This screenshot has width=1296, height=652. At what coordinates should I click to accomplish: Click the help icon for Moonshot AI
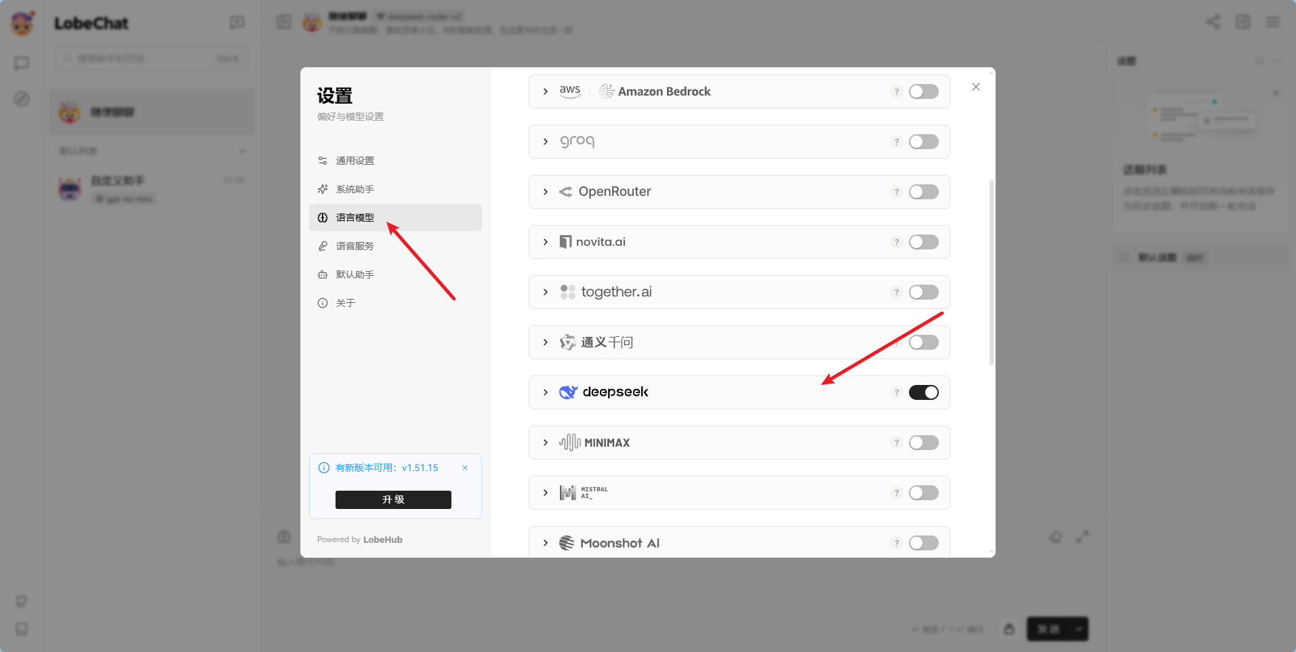coord(896,543)
